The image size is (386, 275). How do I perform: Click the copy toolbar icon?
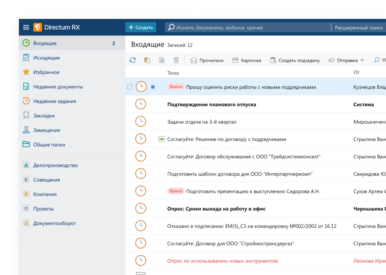(162, 60)
